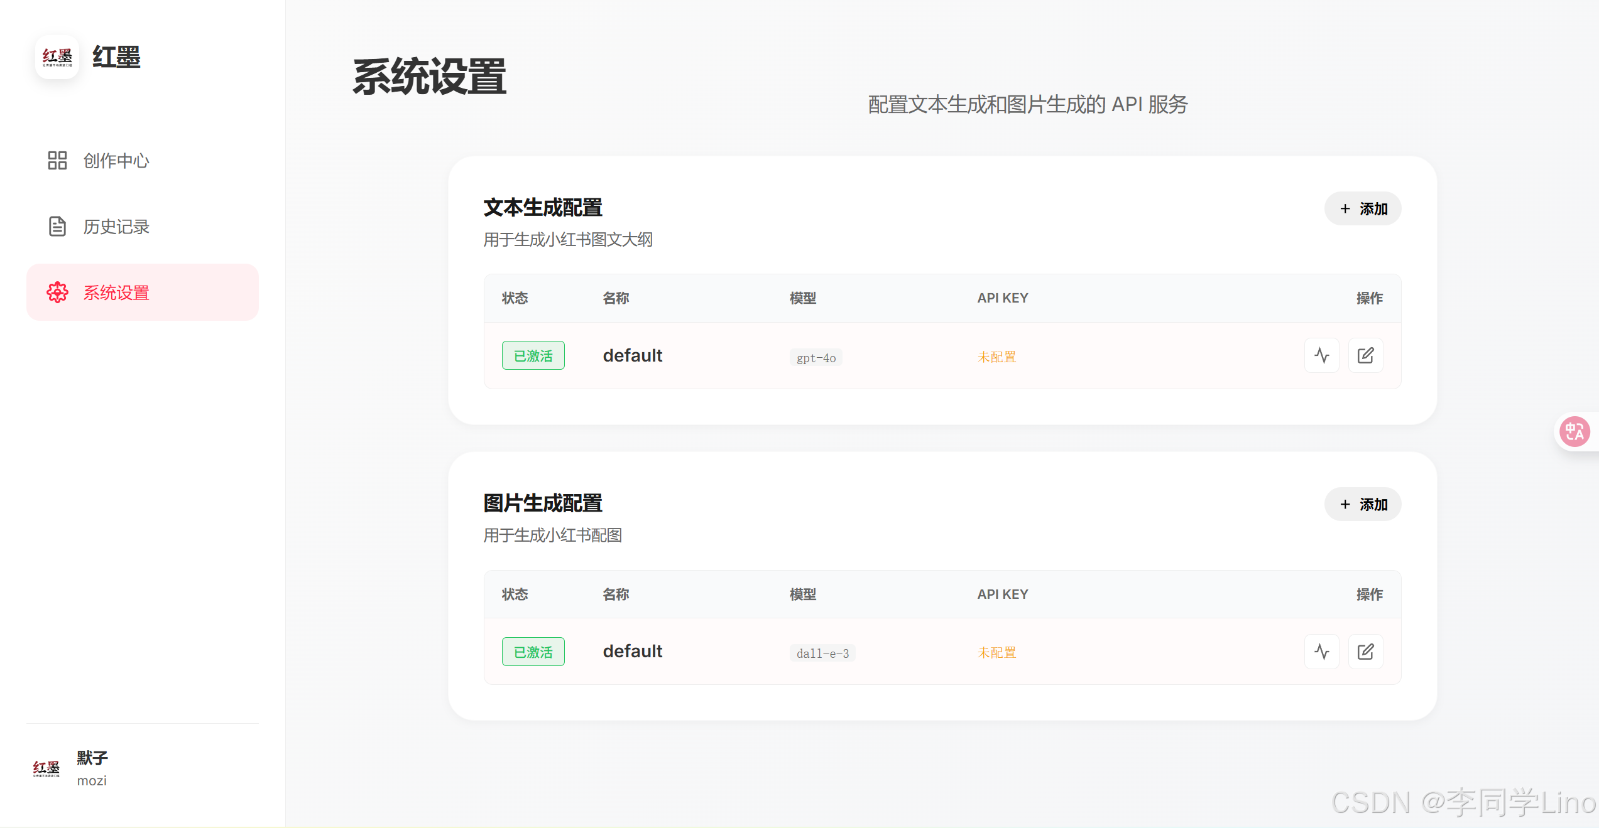Open the 创作中心 menu item
The image size is (1599, 828).
116,161
